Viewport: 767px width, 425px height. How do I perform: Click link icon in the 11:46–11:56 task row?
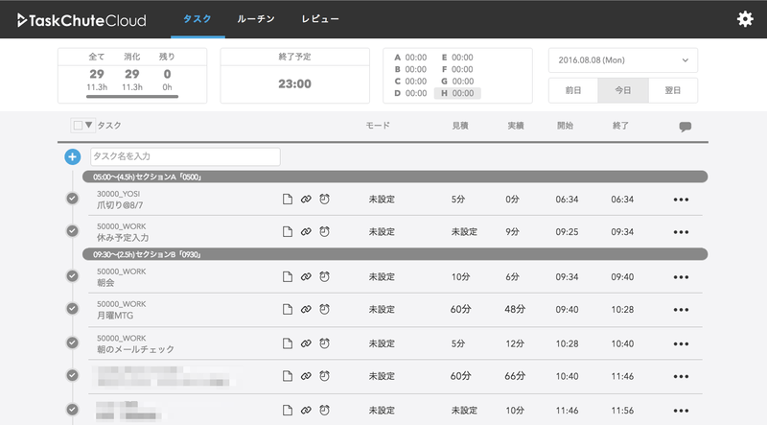click(x=306, y=410)
